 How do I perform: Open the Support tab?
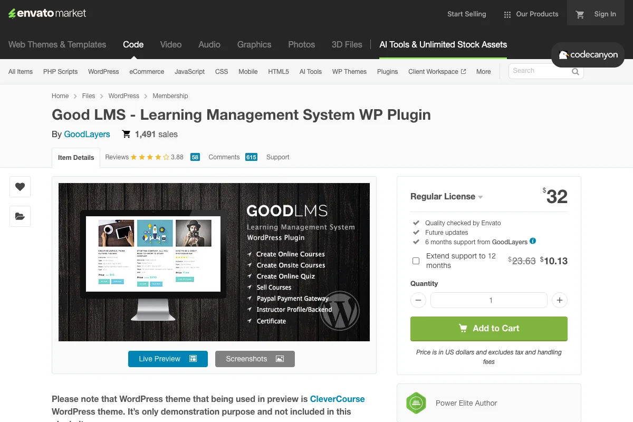coord(278,157)
